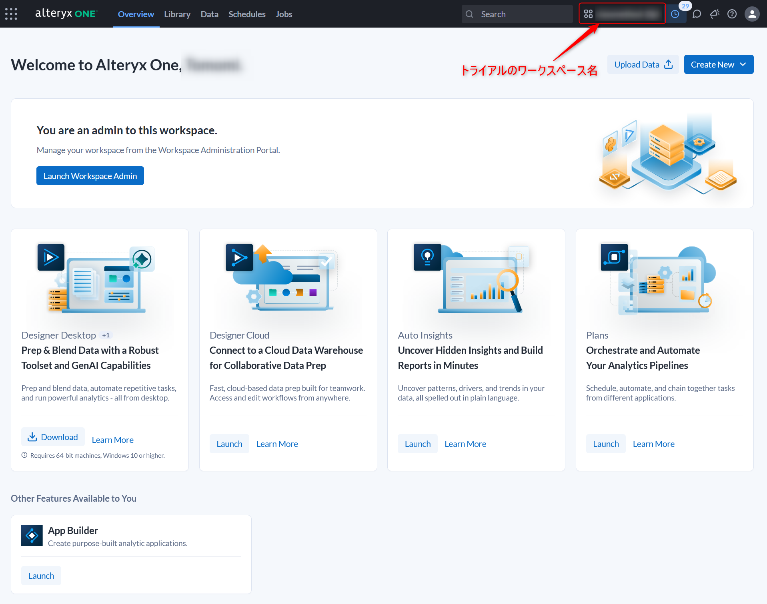Image resolution: width=767 pixels, height=604 pixels.
Task: Switch to the Library tab
Action: (x=177, y=14)
